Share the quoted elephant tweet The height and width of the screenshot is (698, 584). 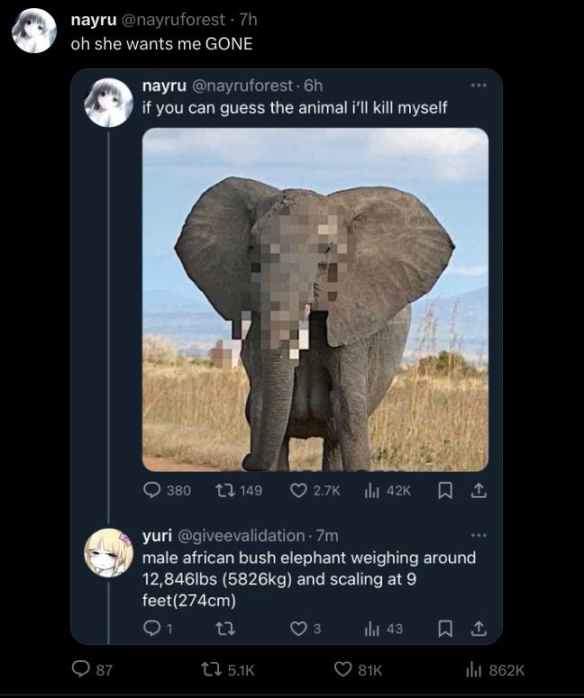click(x=479, y=491)
